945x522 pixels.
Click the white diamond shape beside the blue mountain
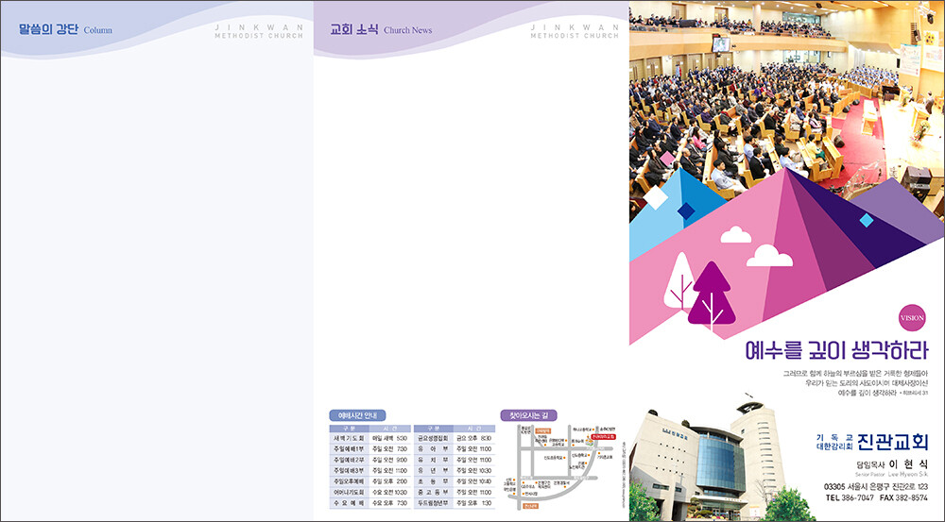tap(655, 197)
